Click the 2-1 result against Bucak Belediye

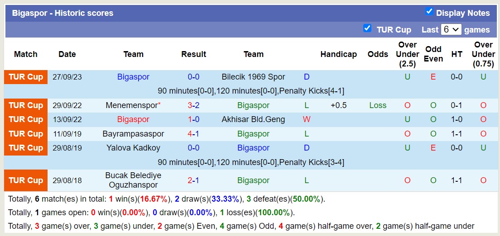point(193,180)
